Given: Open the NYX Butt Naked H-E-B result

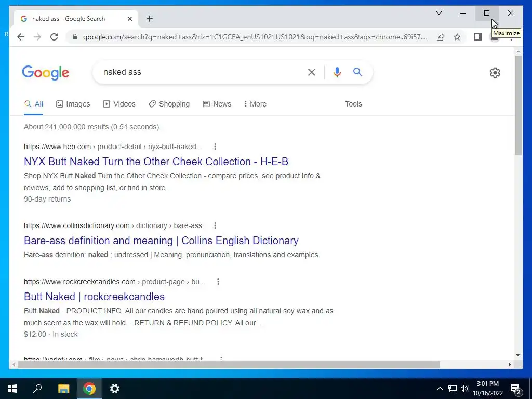Looking at the screenshot, I should (156, 162).
